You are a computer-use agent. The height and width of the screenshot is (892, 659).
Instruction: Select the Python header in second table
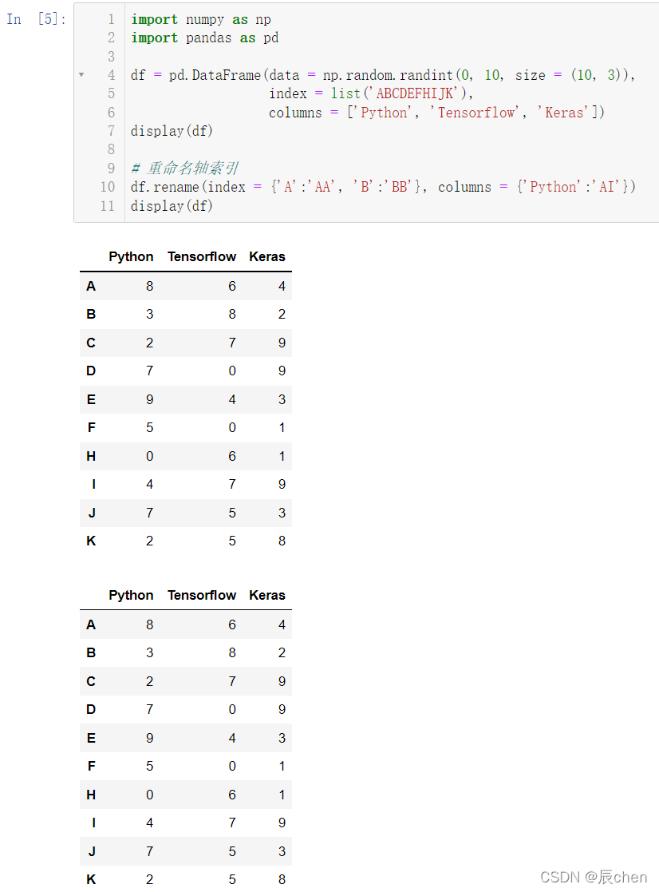tap(131, 595)
